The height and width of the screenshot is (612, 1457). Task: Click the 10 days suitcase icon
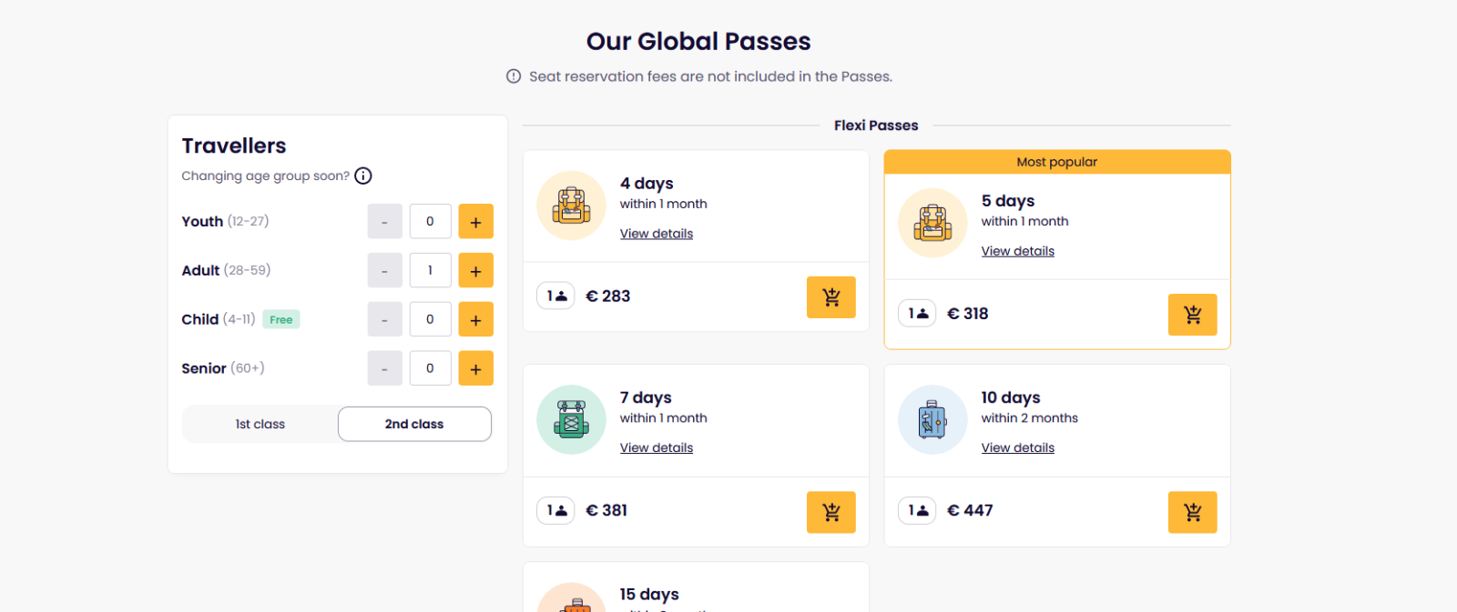[x=932, y=420]
